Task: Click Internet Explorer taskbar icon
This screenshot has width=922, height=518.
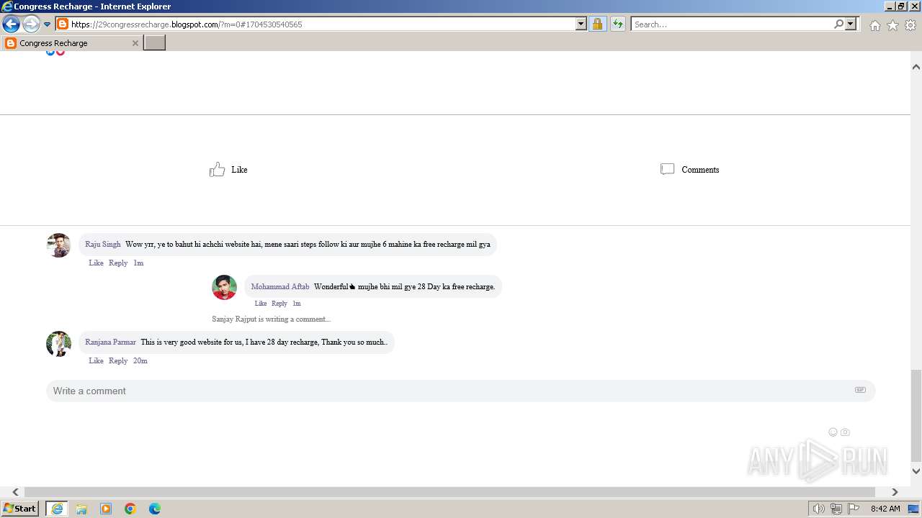Action: [57, 509]
